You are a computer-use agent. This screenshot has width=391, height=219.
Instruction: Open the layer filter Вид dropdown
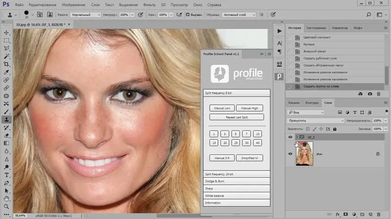(305, 112)
